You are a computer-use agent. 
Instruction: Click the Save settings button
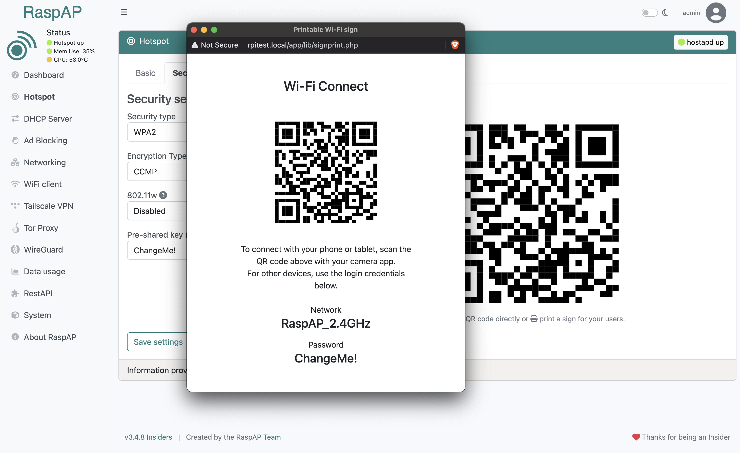point(157,342)
